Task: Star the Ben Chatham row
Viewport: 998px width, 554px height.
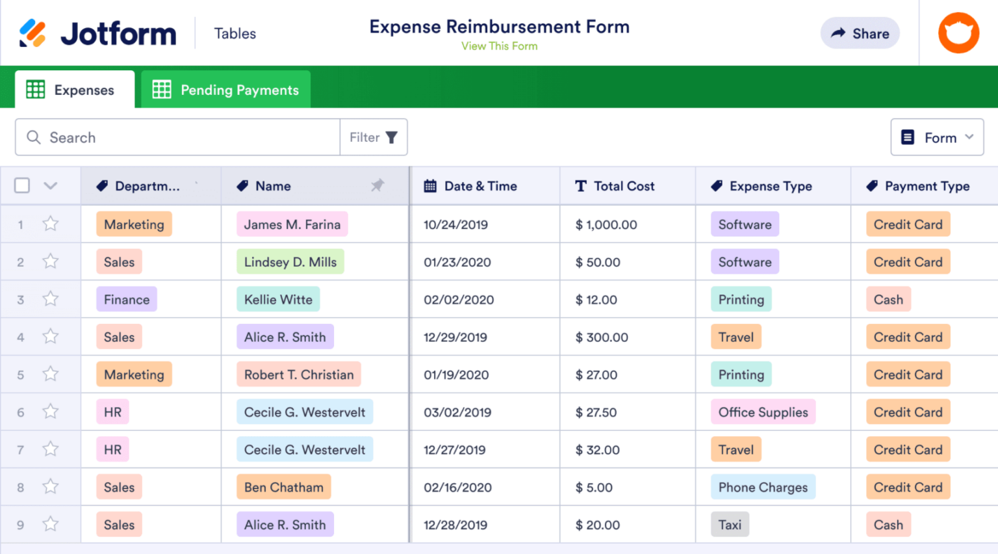Action: click(x=50, y=486)
